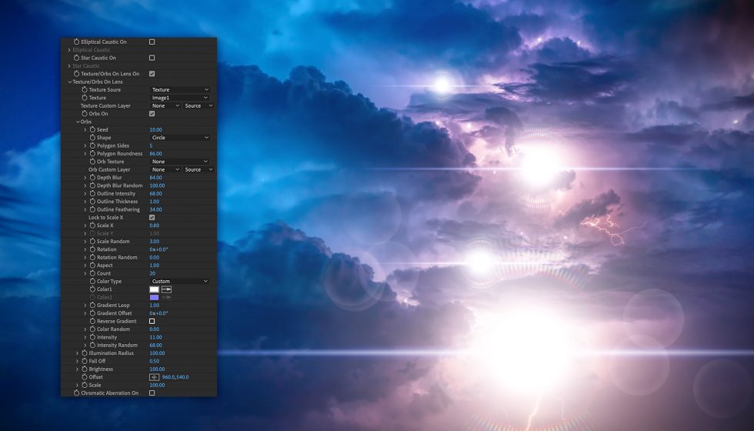The height and width of the screenshot is (431, 754).
Task: Open the Orb Texture dropdown
Action: [x=180, y=162]
